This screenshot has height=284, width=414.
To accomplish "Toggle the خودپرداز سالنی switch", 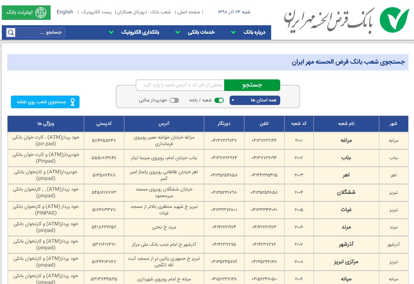I will (174, 100).
